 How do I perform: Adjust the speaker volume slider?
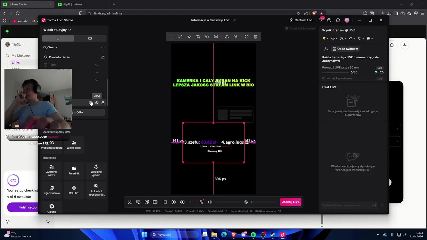click(x=228, y=202)
